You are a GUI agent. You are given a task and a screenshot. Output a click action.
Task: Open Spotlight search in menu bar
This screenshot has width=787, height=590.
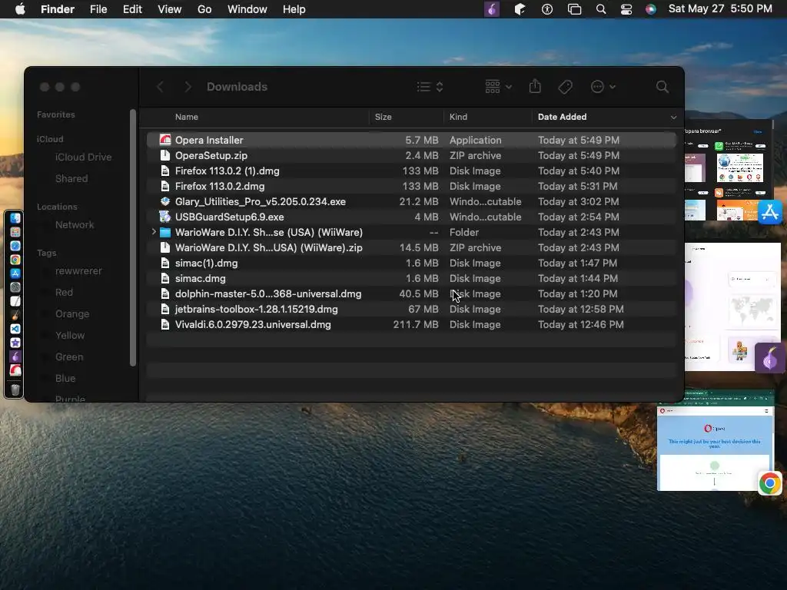(601, 9)
